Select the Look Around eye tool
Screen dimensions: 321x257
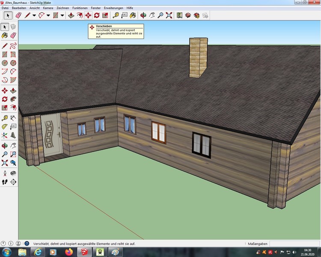tap(13, 173)
